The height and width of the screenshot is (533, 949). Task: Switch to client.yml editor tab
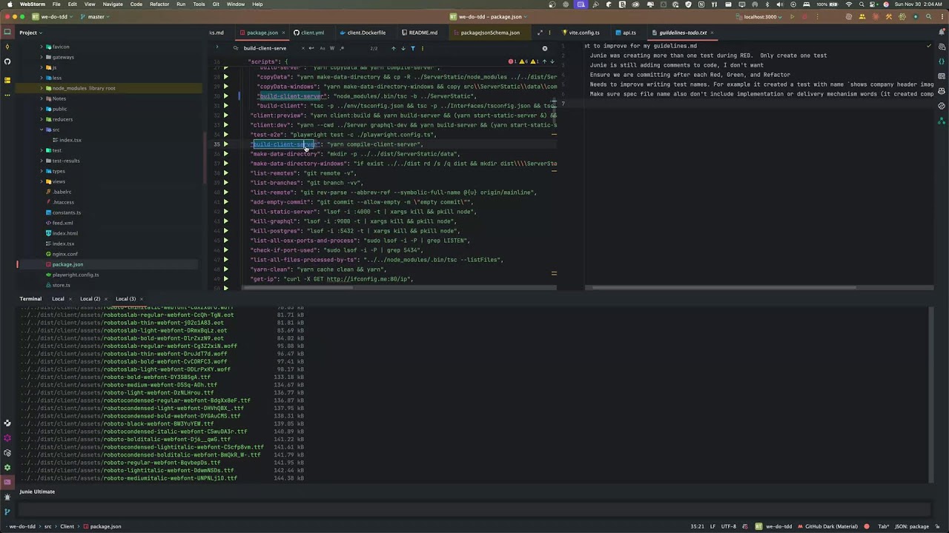point(308,33)
